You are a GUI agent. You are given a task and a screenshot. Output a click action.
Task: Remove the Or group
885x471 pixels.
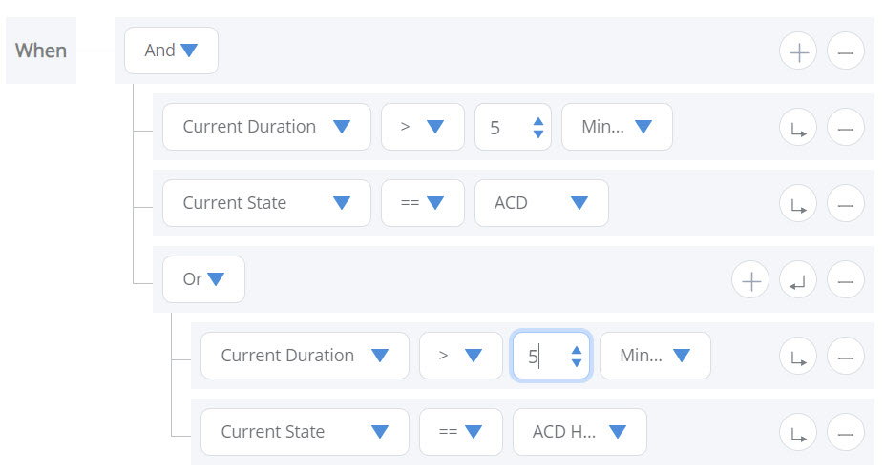click(x=846, y=280)
